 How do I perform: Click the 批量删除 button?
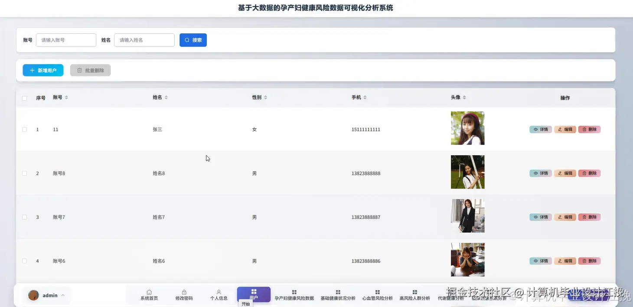90,70
